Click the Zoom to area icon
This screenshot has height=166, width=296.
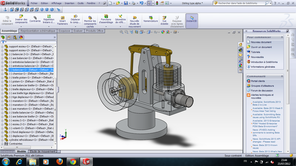tap(127, 32)
